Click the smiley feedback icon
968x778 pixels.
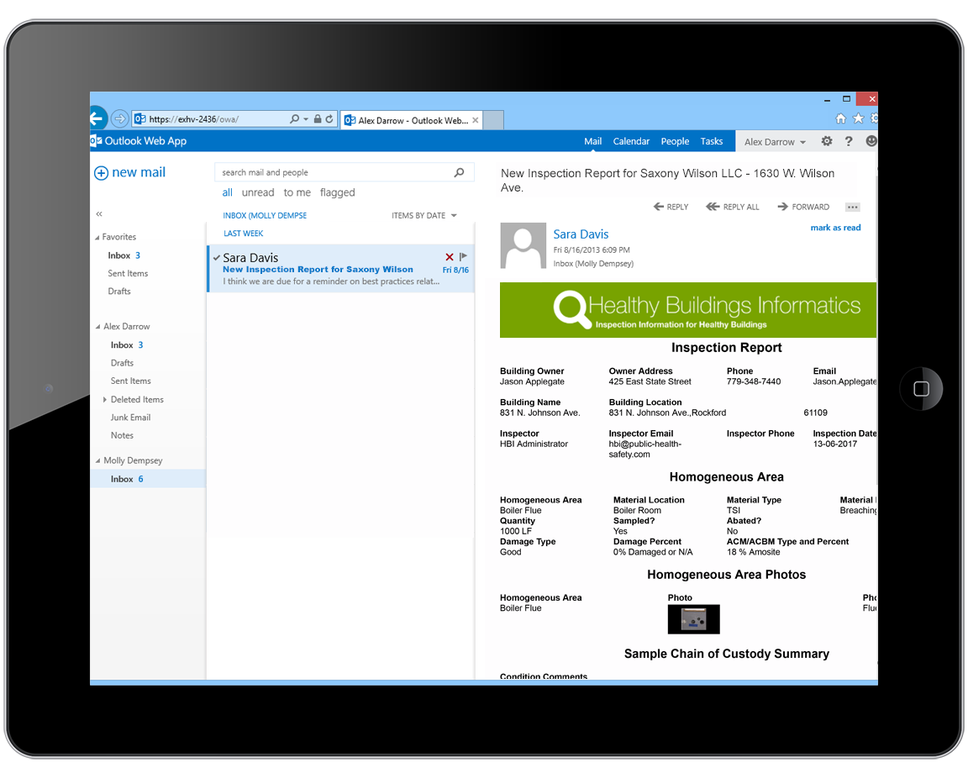(x=871, y=141)
